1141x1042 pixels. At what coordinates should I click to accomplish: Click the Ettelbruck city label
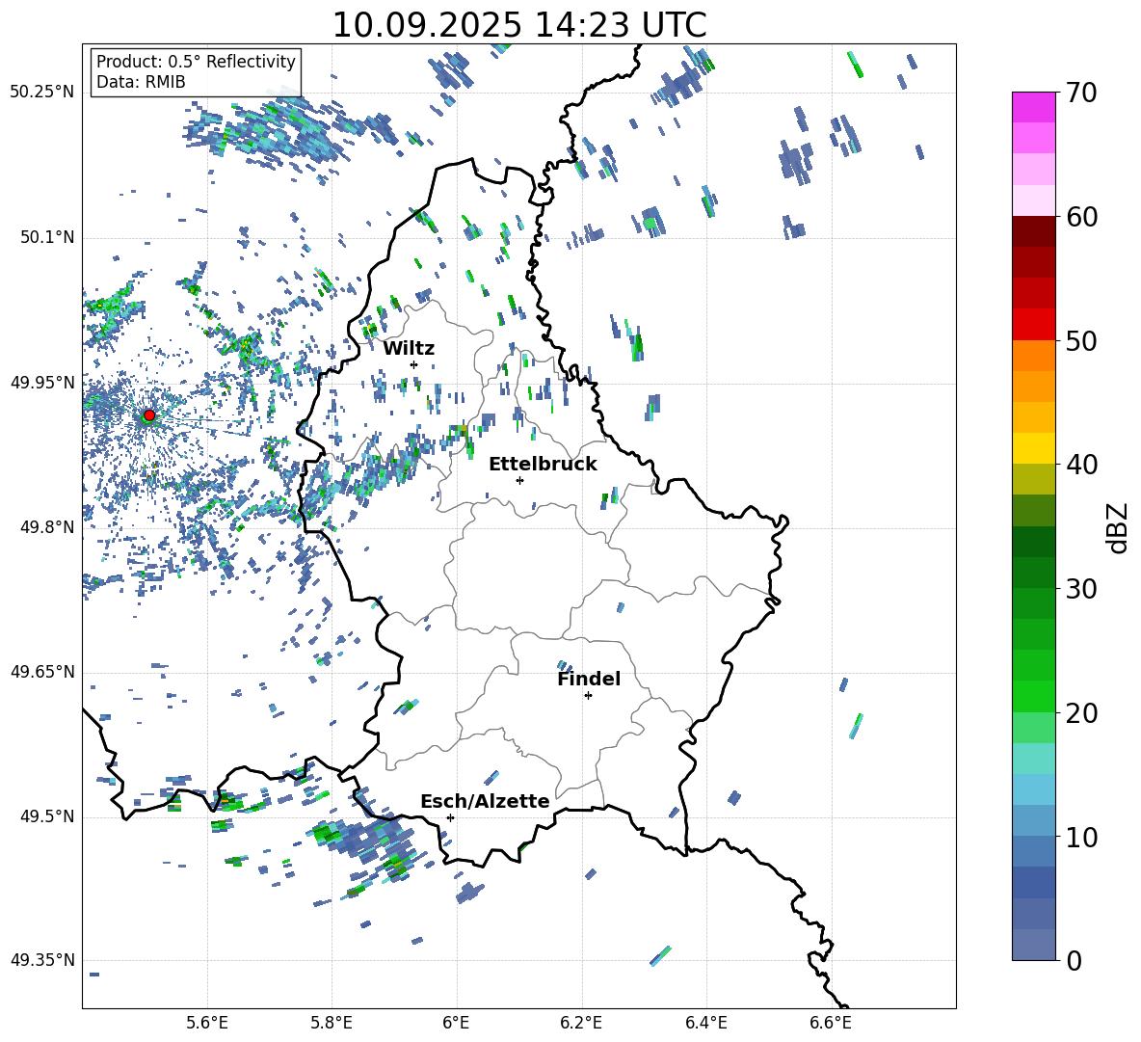(543, 465)
